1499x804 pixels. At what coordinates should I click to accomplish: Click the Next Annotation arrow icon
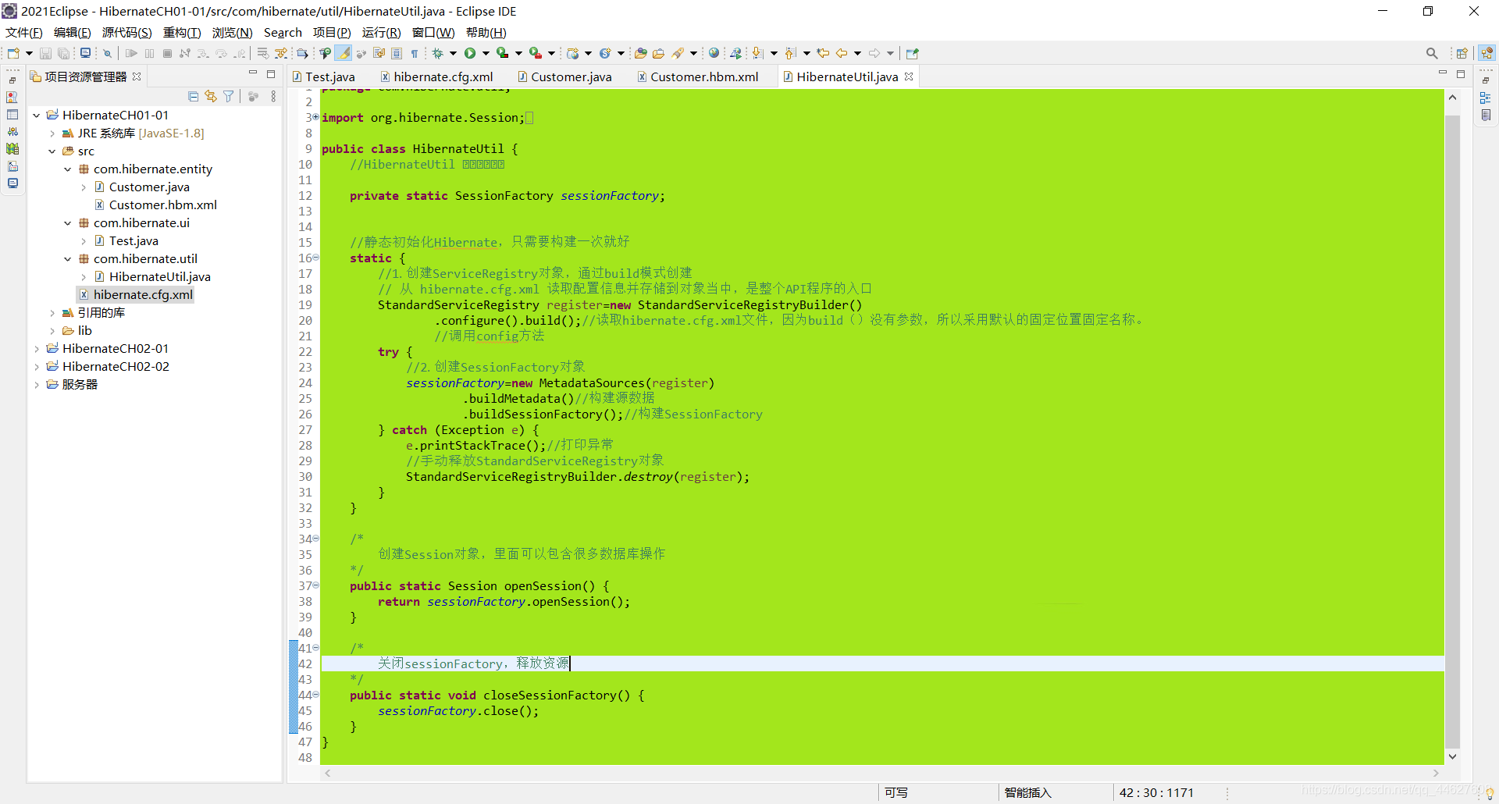(757, 53)
